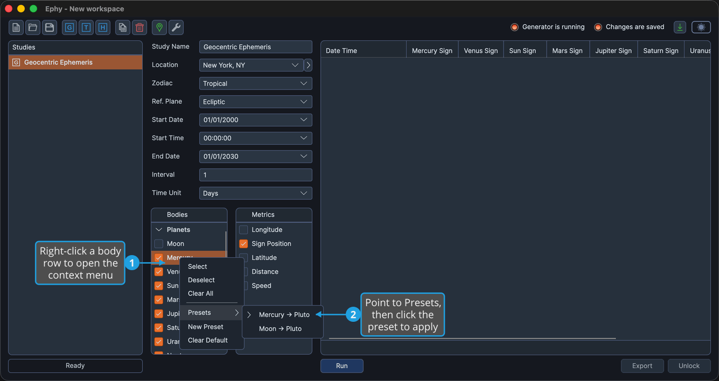The width and height of the screenshot is (719, 381).
Task: Add a new H study
Action: [x=103, y=27]
